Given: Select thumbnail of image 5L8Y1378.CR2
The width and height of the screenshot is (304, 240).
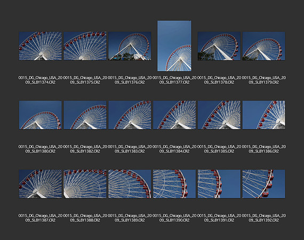Looking at the screenshot, I should tap(219, 46).
